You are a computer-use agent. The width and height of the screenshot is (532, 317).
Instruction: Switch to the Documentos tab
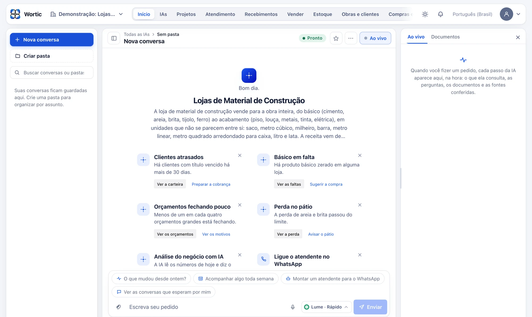(445, 37)
